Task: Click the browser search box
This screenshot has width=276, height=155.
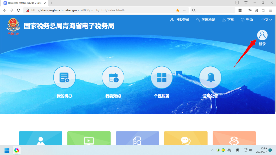Action: [213, 10]
